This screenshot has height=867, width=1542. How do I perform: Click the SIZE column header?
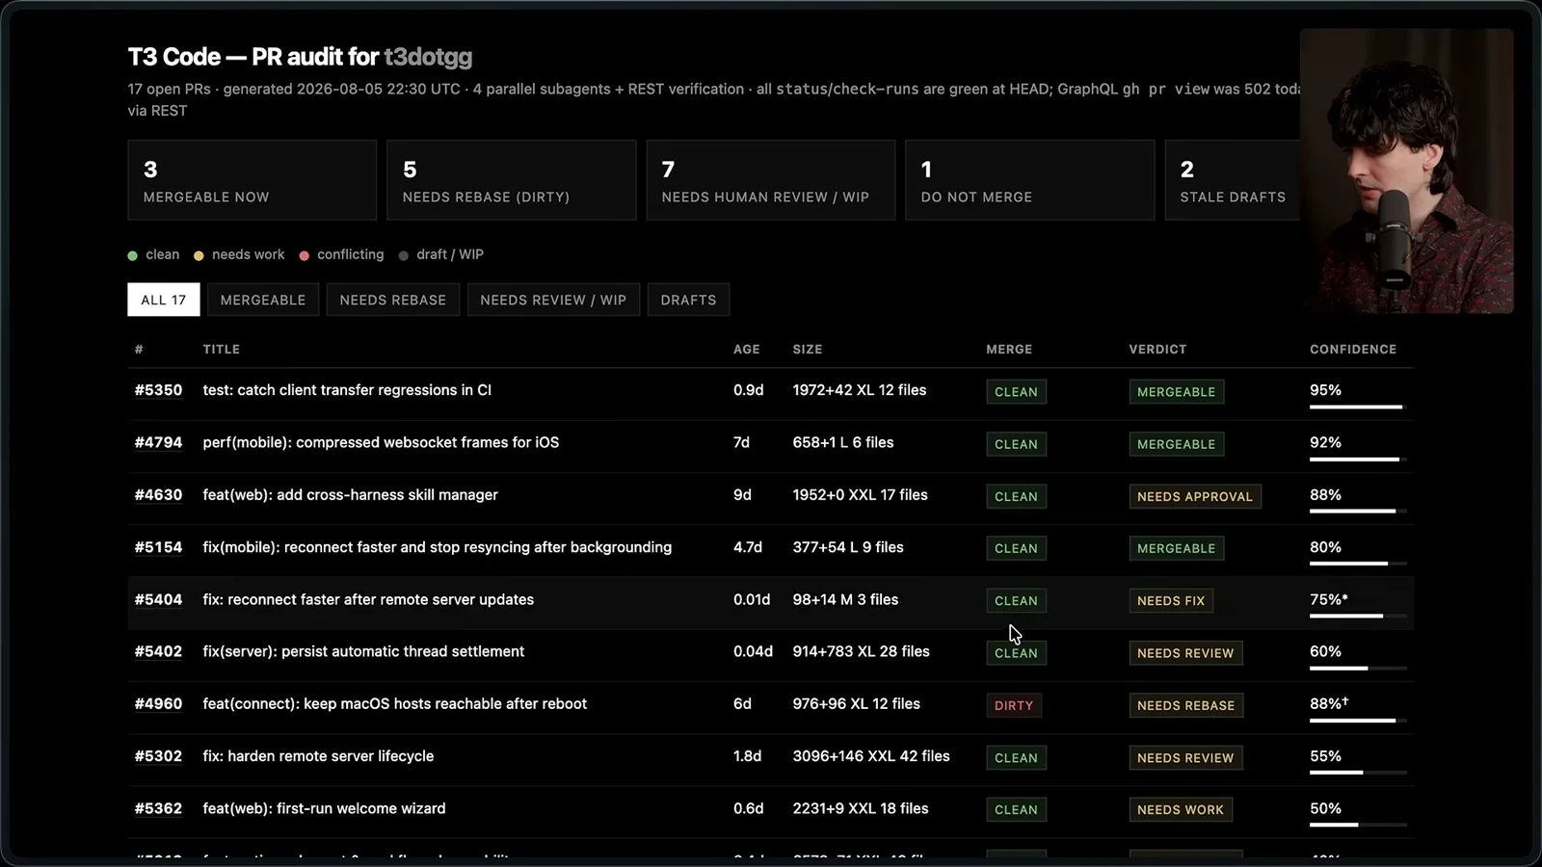click(x=807, y=349)
